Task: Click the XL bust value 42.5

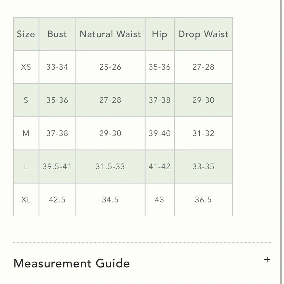Action: pyautogui.click(x=57, y=200)
